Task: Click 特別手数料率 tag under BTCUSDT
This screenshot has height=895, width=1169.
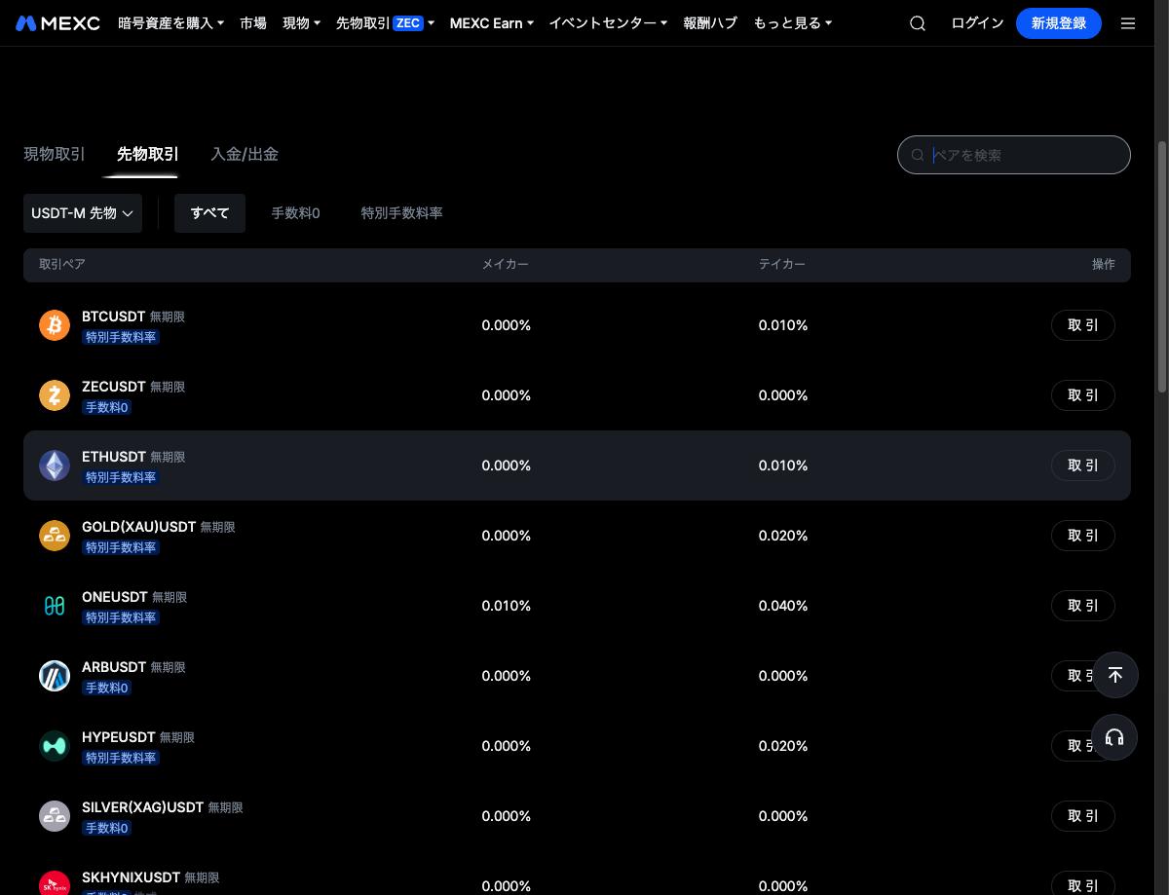Action: (121, 338)
